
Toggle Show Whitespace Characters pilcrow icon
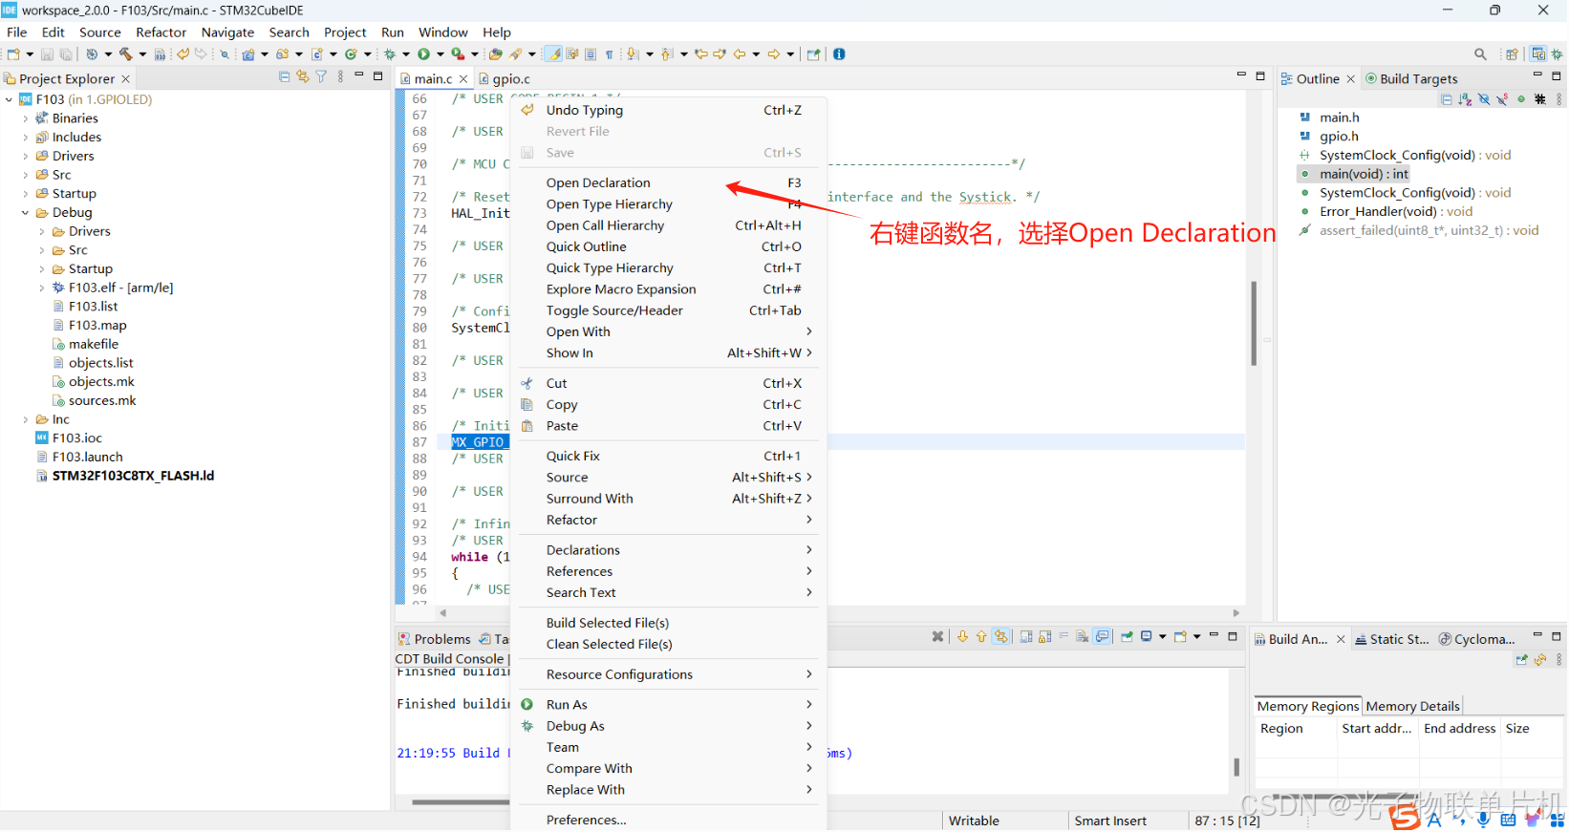tap(609, 54)
